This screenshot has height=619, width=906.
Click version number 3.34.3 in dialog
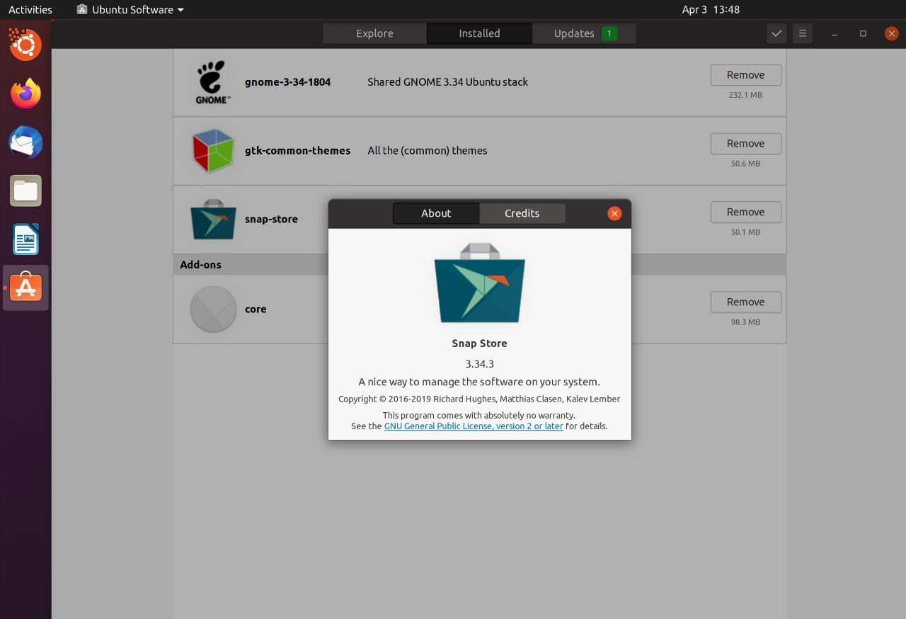pyautogui.click(x=479, y=364)
